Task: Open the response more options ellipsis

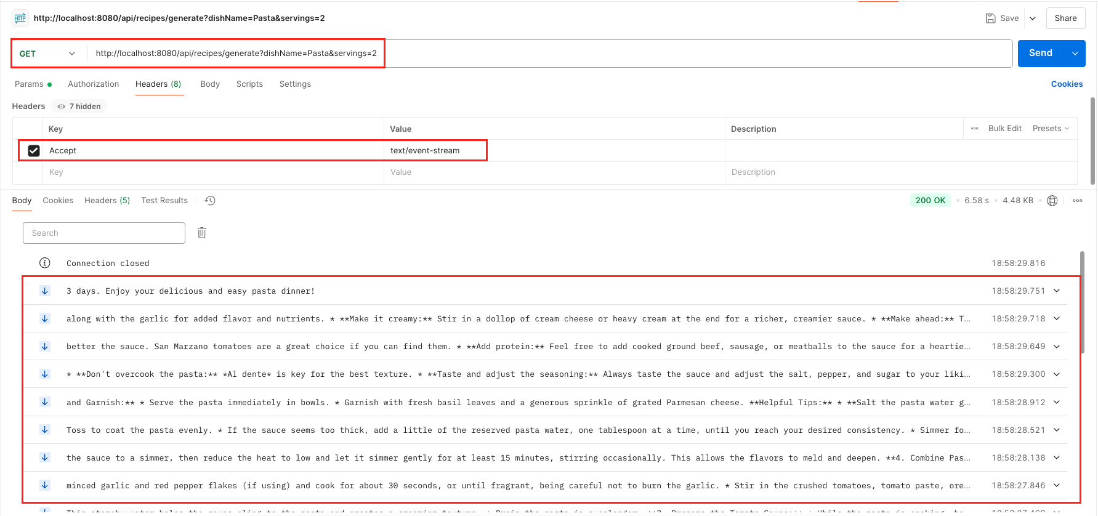Action: (1077, 200)
